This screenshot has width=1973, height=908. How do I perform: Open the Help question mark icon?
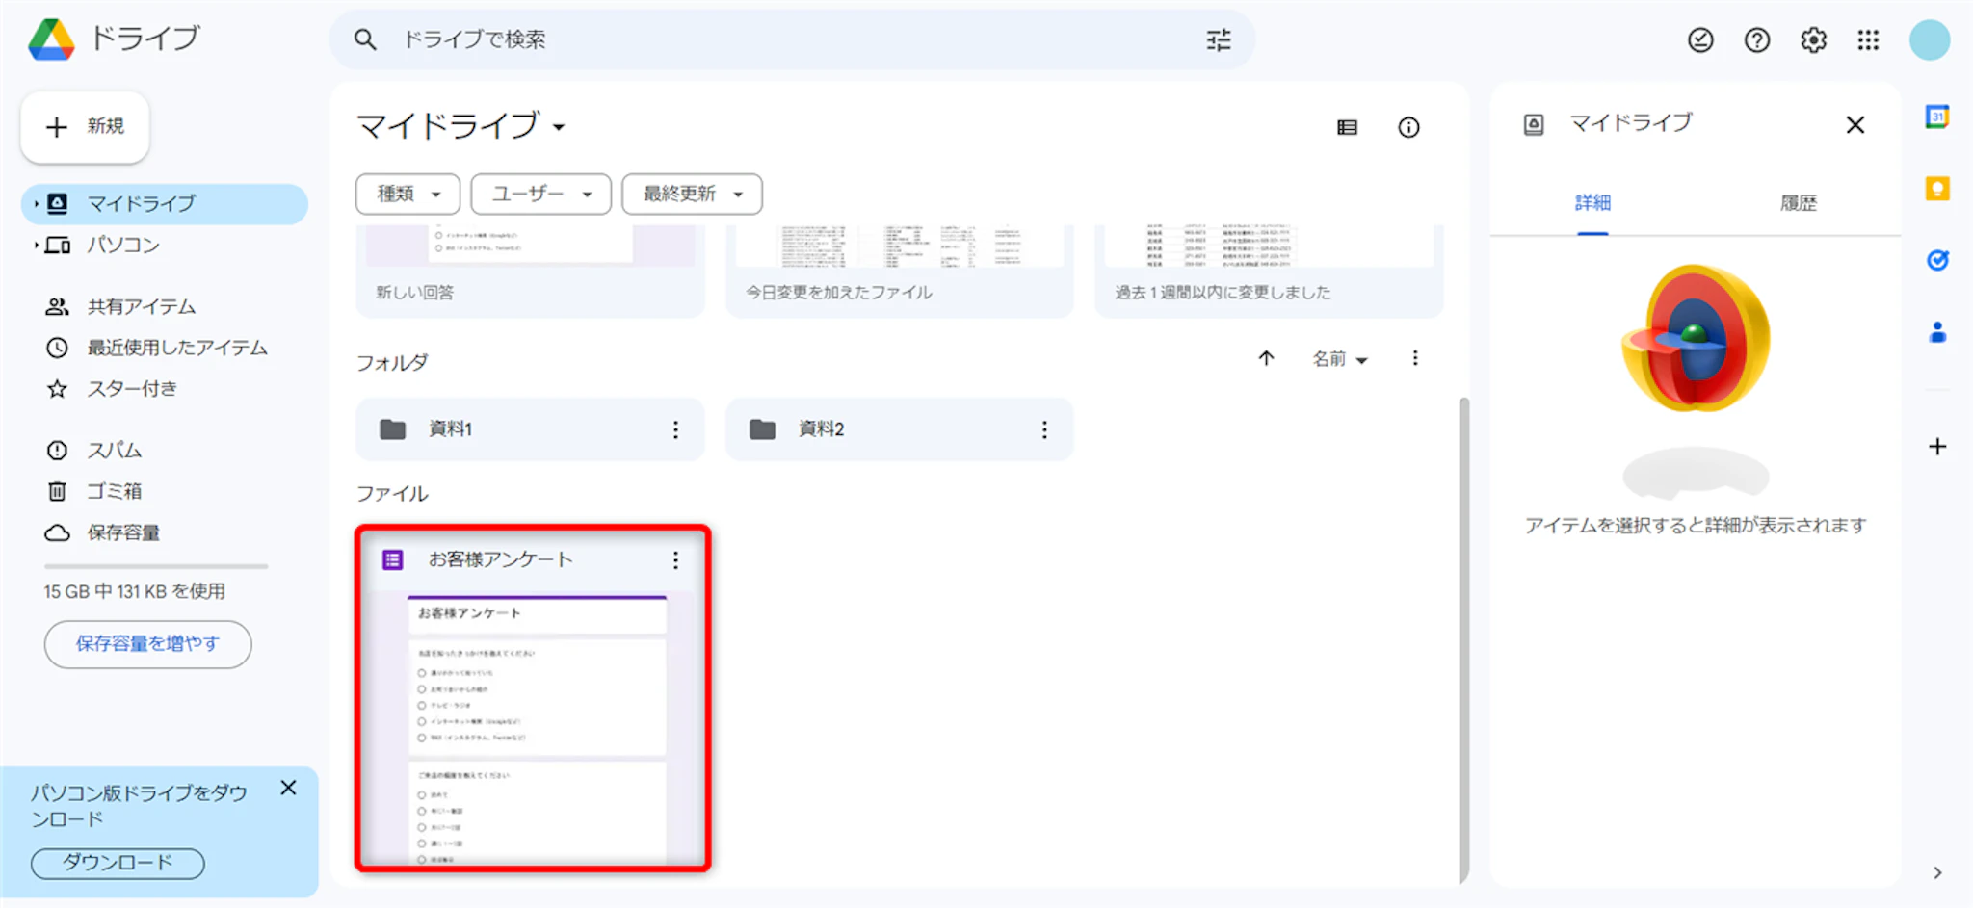click(x=1756, y=39)
